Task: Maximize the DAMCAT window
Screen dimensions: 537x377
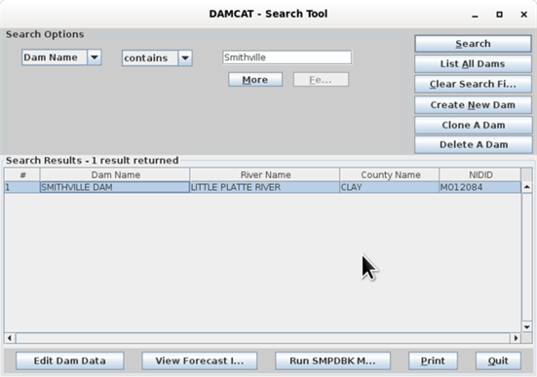Action: (x=499, y=15)
